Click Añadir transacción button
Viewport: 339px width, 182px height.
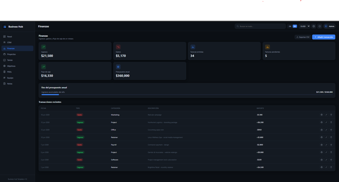click(323, 37)
